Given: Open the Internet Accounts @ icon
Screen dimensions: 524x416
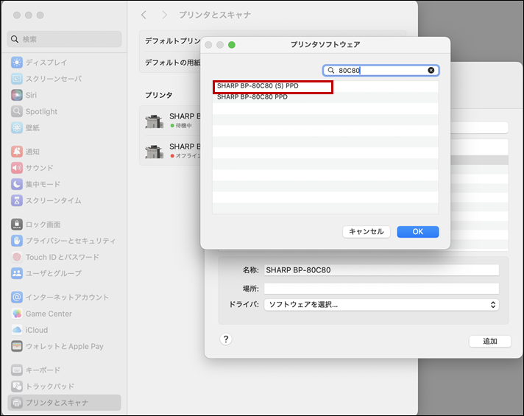Looking at the screenshot, I should (x=17, y=297).
